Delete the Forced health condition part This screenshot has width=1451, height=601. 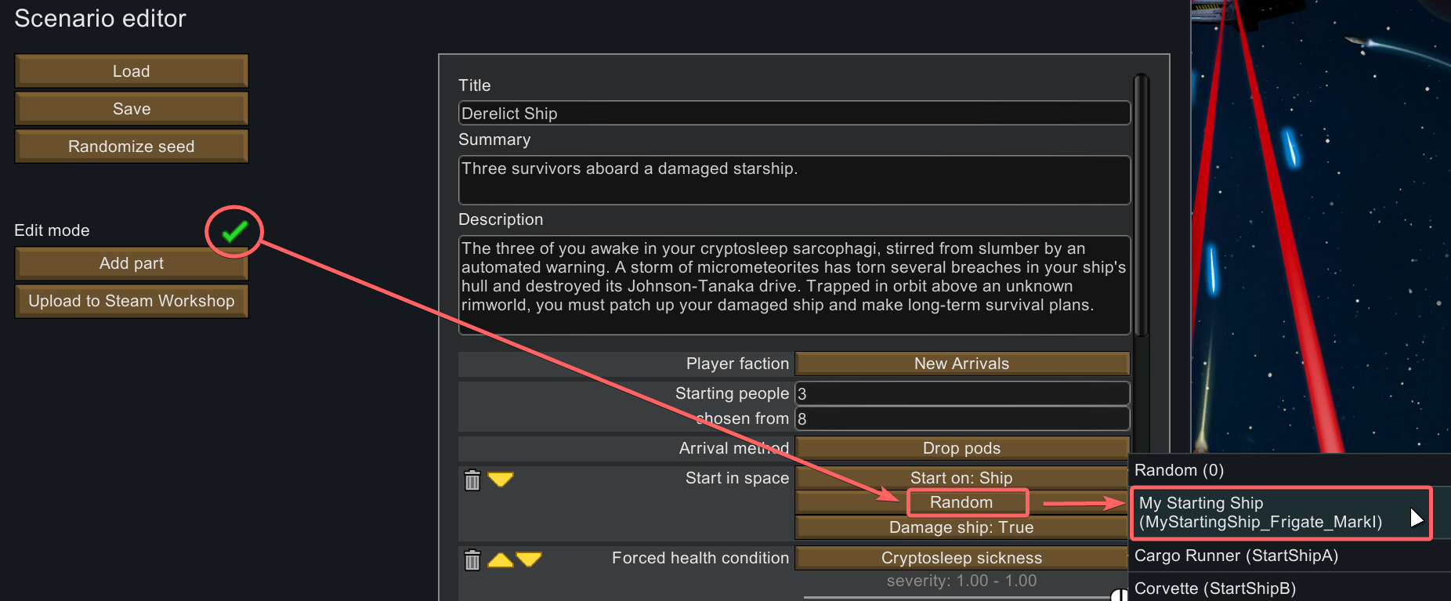(x=472, y=559)
